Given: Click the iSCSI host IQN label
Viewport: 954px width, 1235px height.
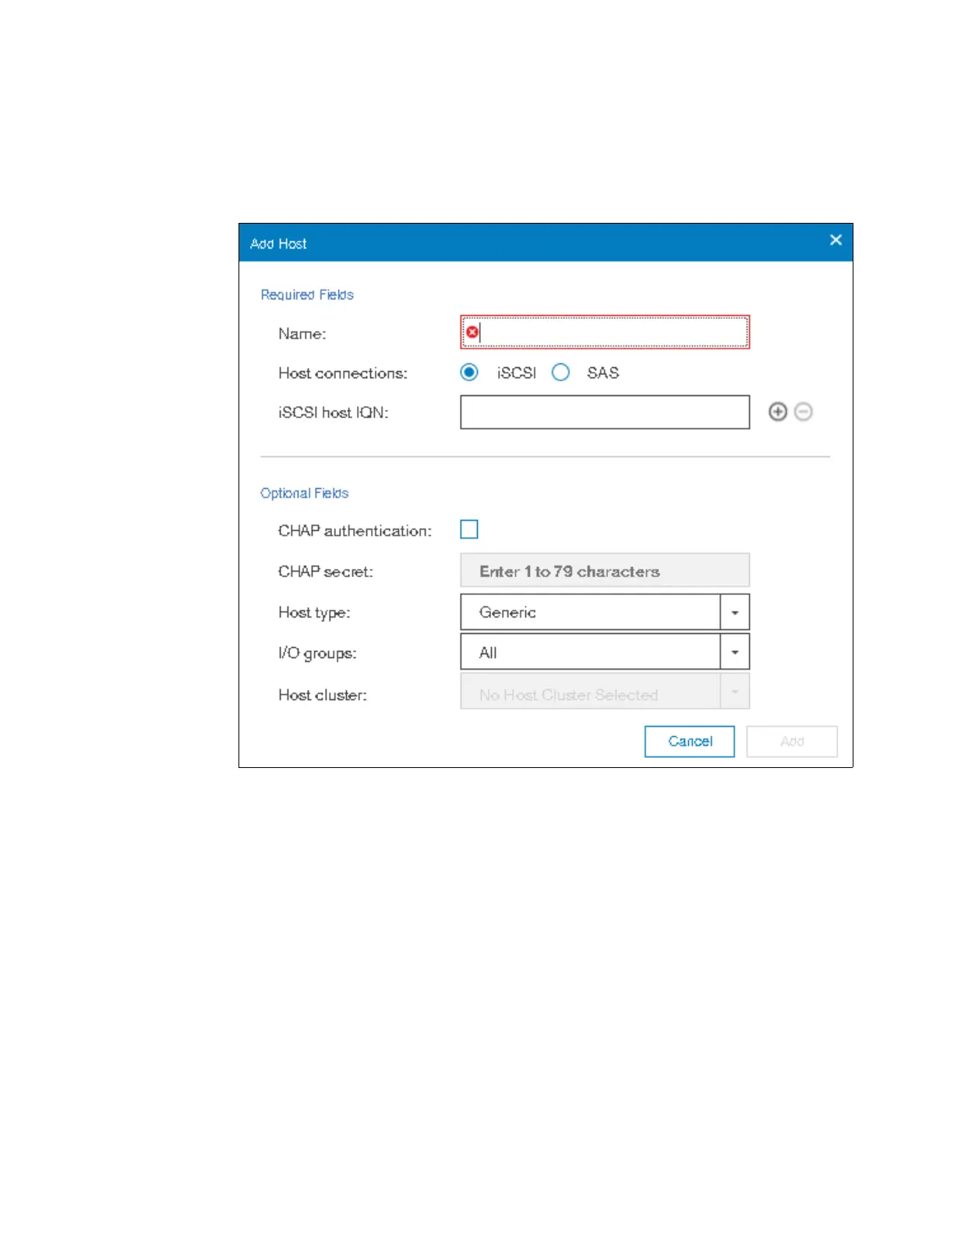Looking at the screenshot, I should [x=333, y=412].
